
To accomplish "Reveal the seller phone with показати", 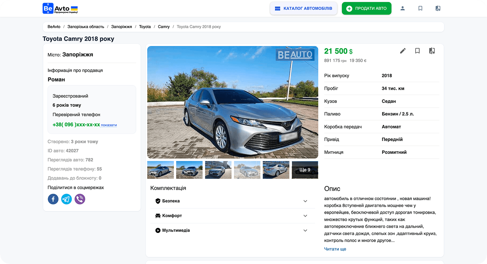I will pyautogui.click(x=109, y=125).
